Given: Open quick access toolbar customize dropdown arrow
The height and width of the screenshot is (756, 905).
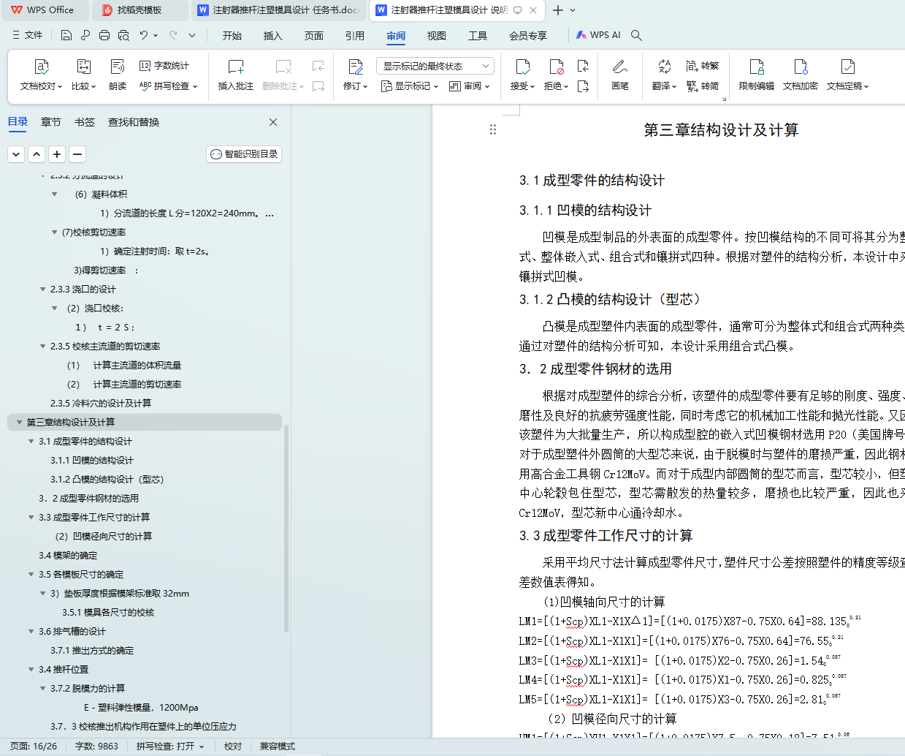Looking at the screenshot, I should (x=192, y=35).
